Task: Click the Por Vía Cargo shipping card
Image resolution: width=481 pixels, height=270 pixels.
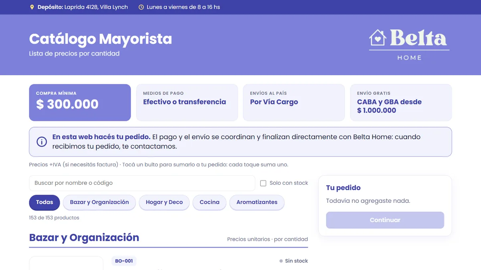Action: point(294,102)
